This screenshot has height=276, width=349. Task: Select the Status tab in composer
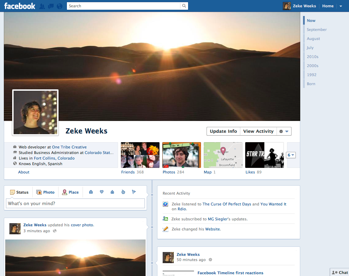tap(20, 192)
